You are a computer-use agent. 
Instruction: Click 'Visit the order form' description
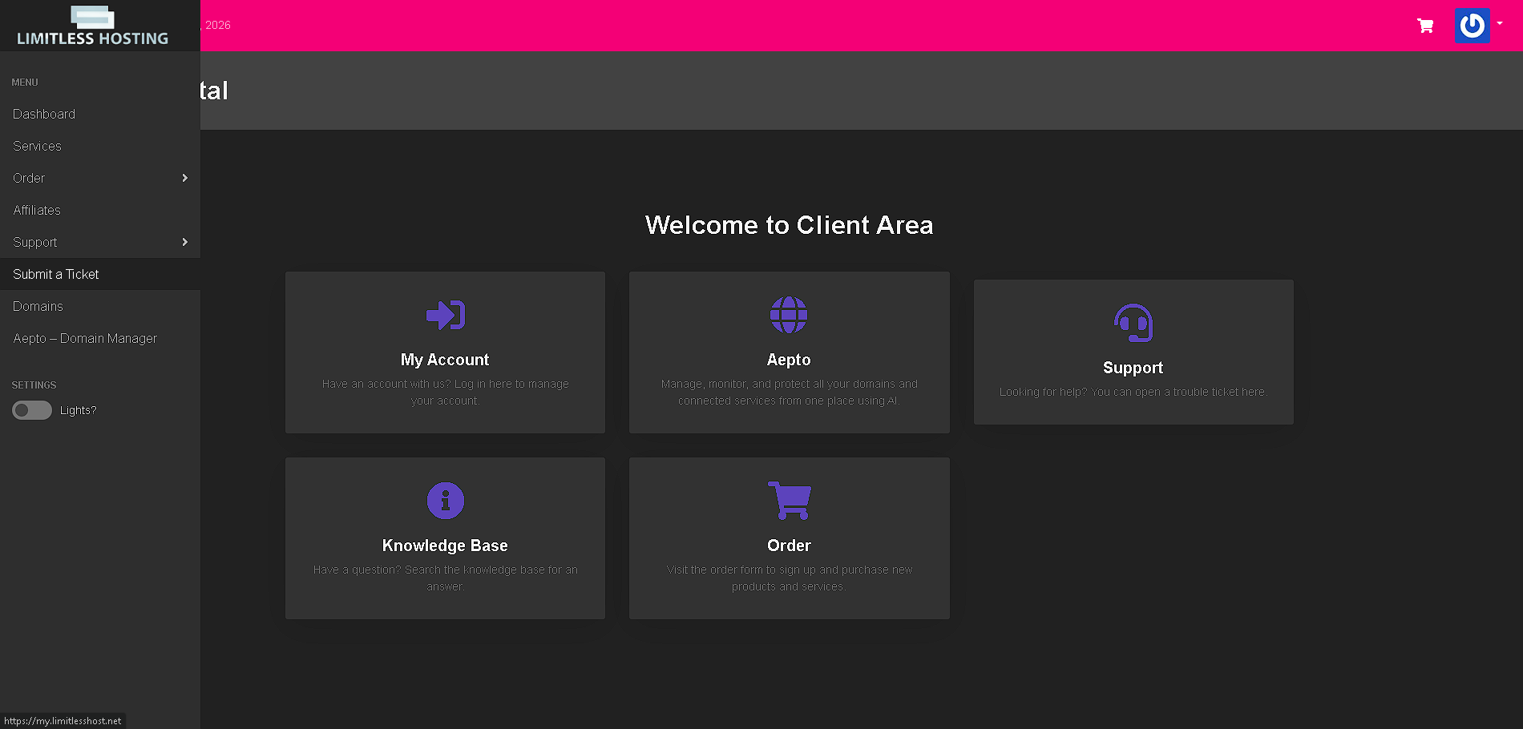click(x=790, y=578)
